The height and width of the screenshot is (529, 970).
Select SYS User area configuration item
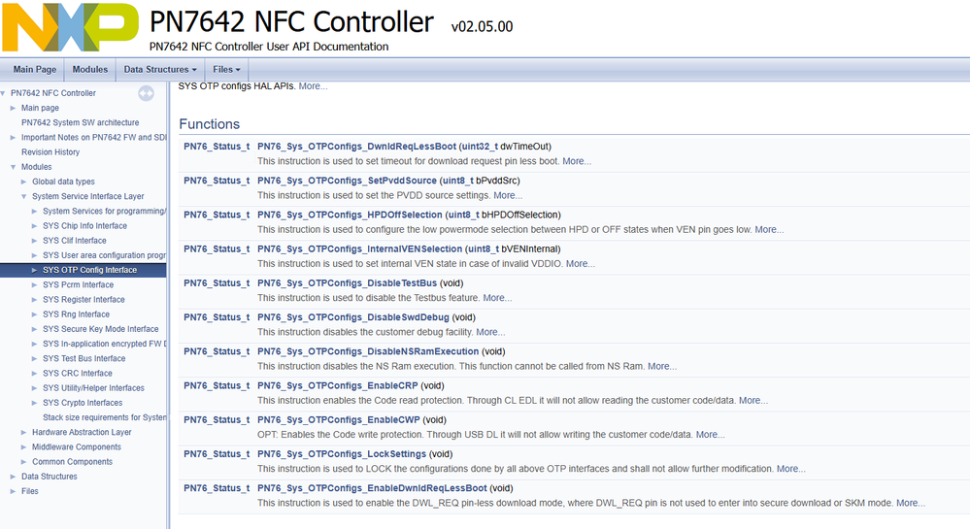(104, 255)
